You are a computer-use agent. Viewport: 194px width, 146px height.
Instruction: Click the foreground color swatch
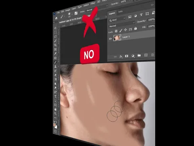[x=55, y=125]
